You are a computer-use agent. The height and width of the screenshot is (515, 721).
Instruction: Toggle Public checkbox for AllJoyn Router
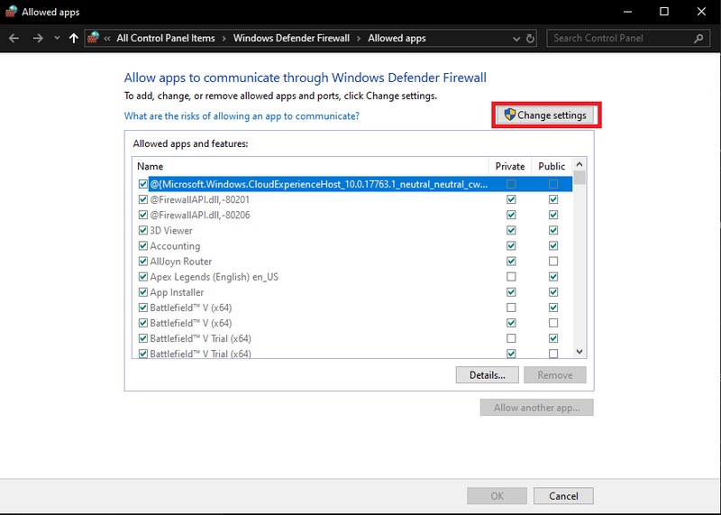coord(553,262)
